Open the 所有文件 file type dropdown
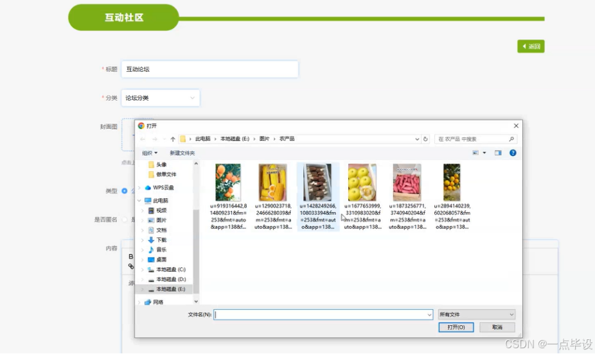The height and width of the screenshot is (354, 595). click(477, 315)
